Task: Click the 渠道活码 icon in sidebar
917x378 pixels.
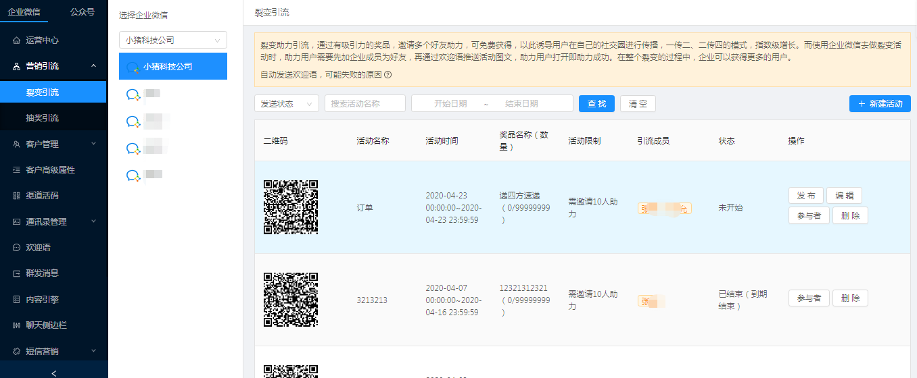Action: click(16, 196)
